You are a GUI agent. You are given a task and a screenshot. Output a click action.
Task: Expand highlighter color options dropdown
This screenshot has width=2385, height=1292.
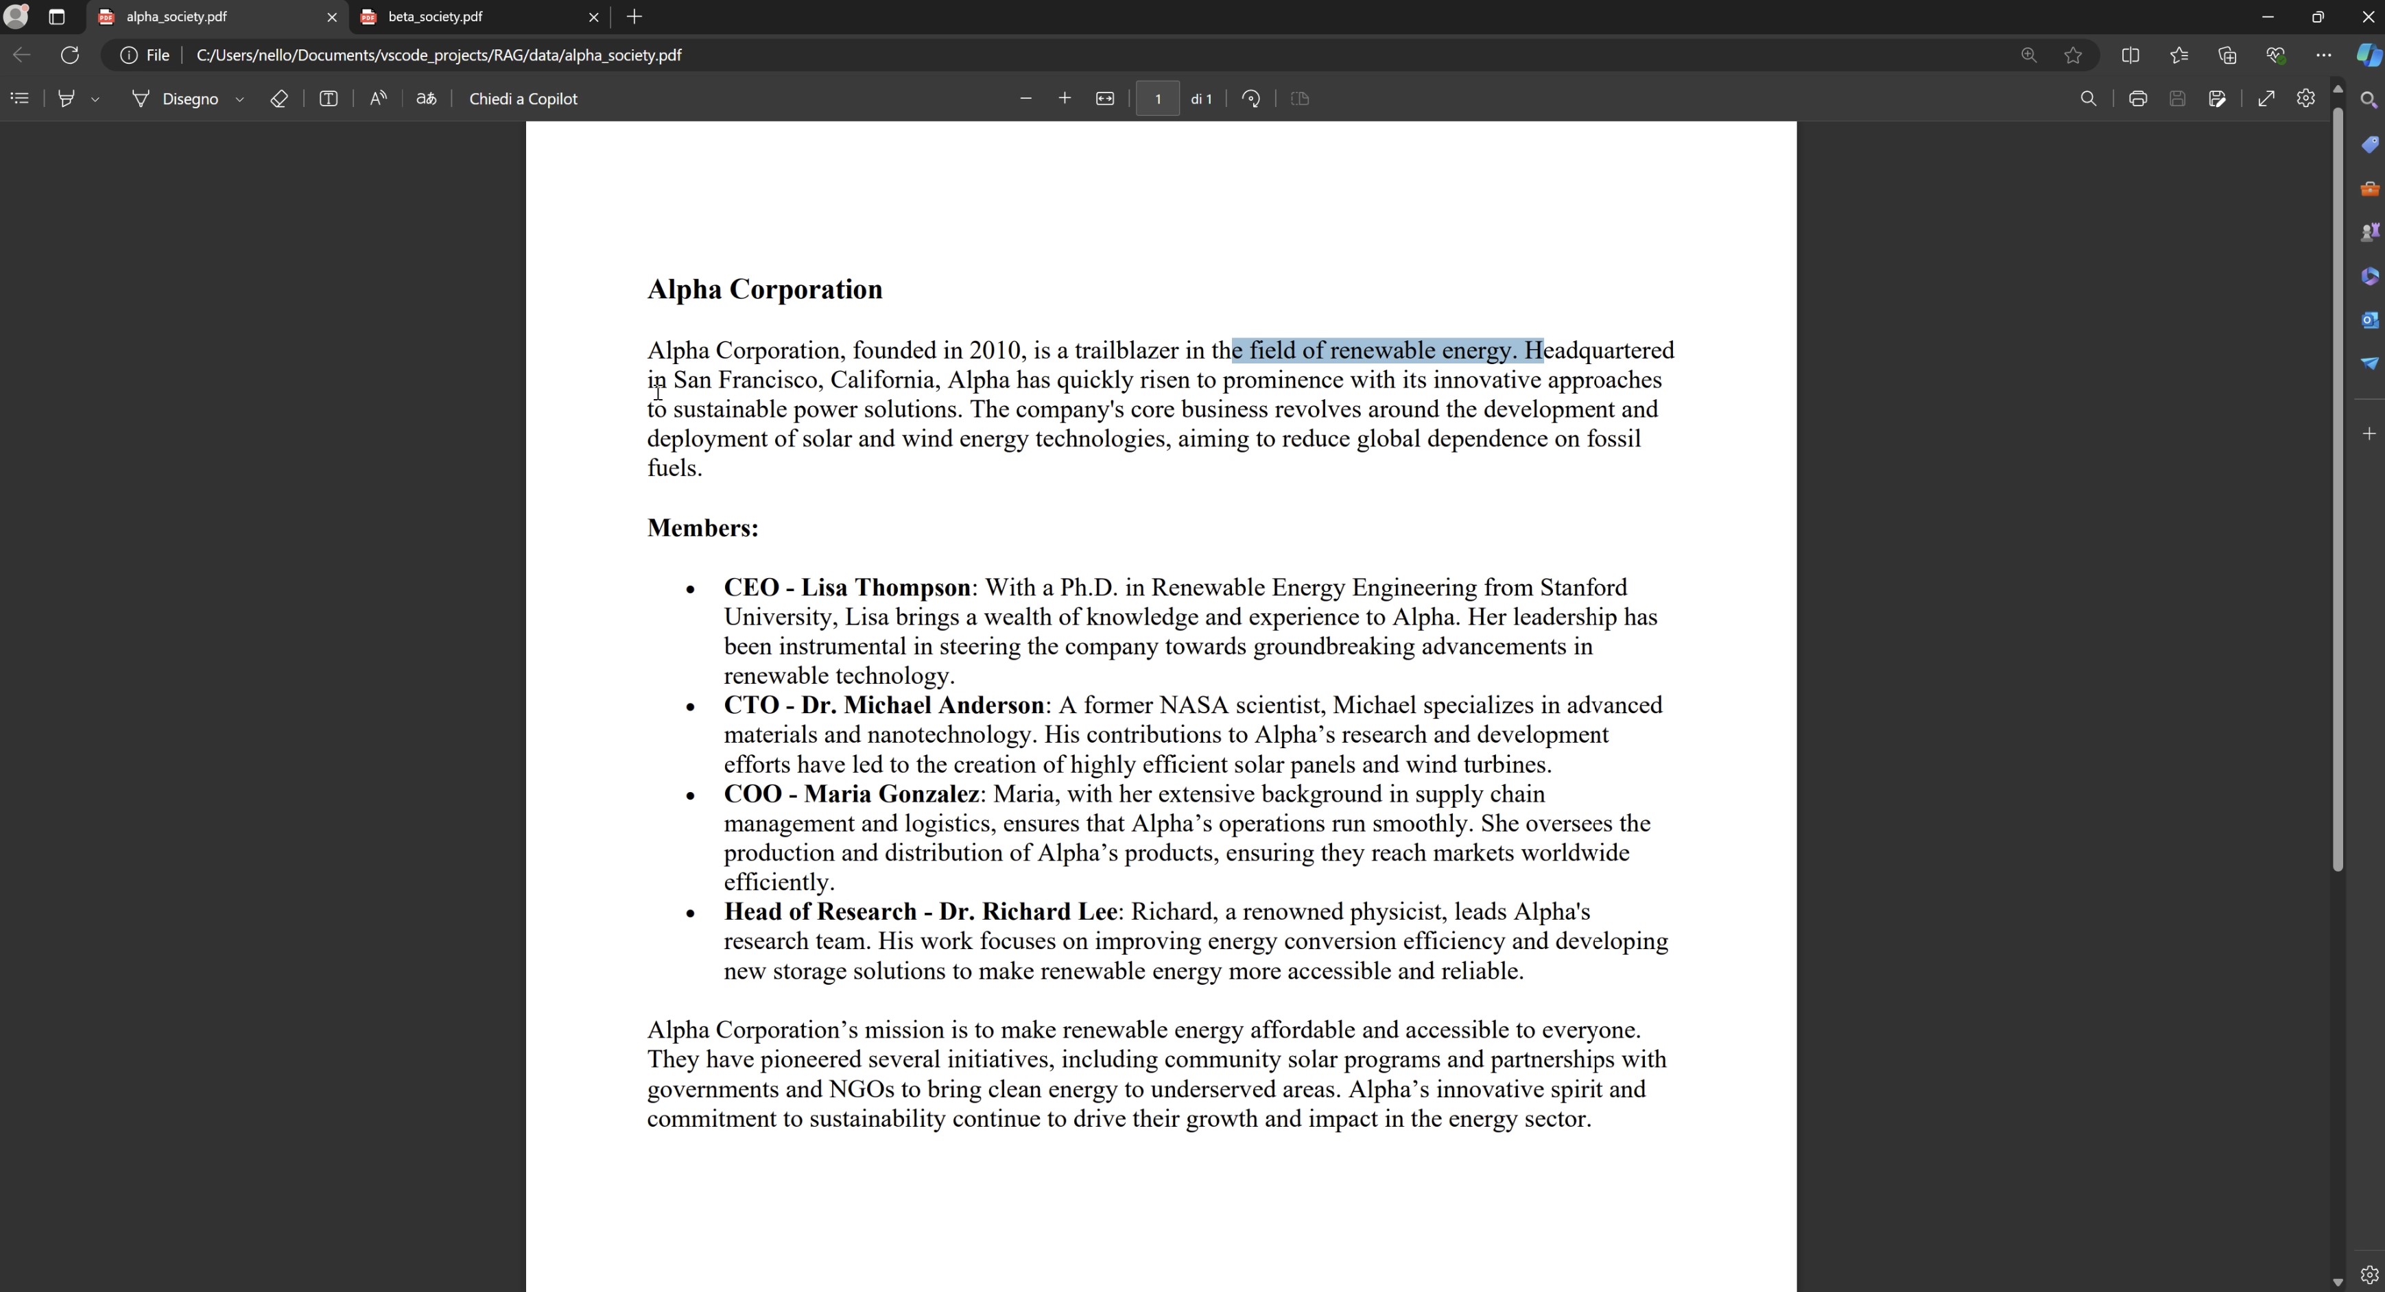coord(95,99)
